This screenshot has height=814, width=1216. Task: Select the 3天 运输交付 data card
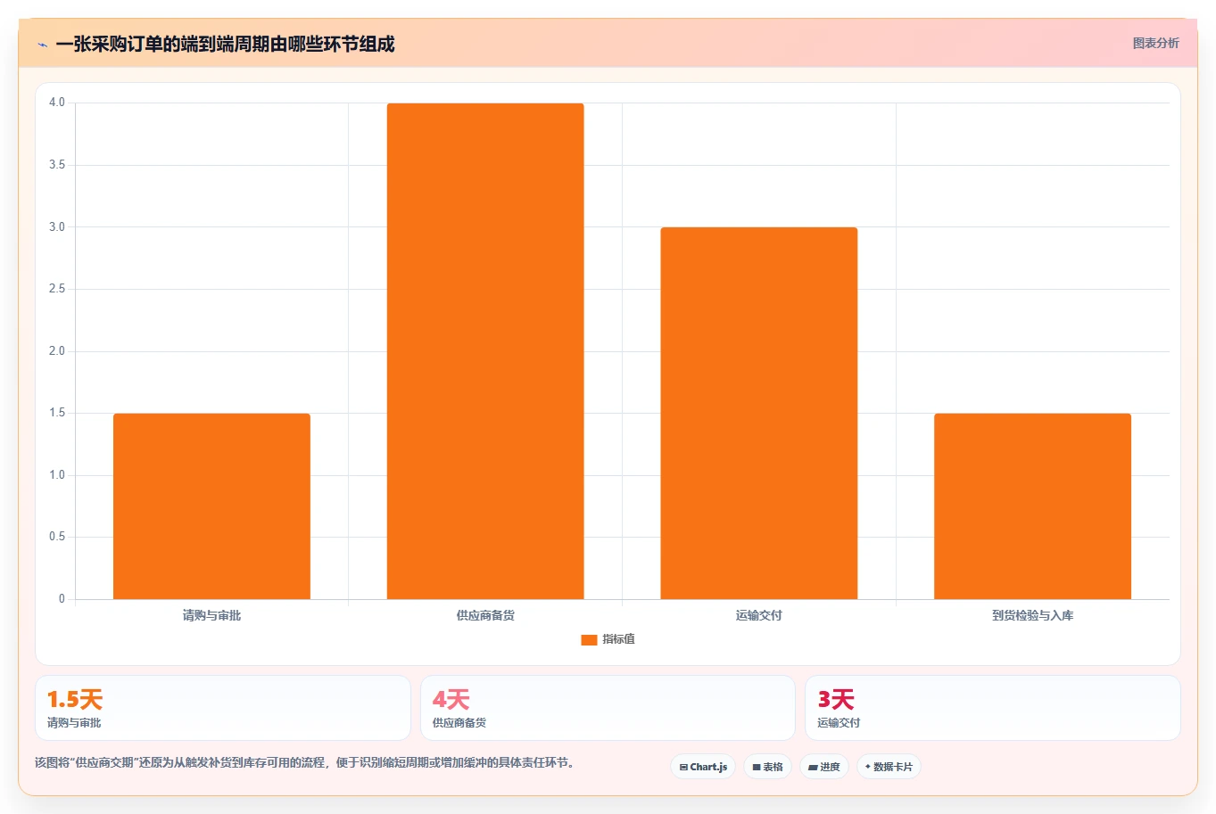(x=992, y=708)
